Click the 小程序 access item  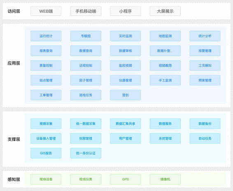[126, 11]
